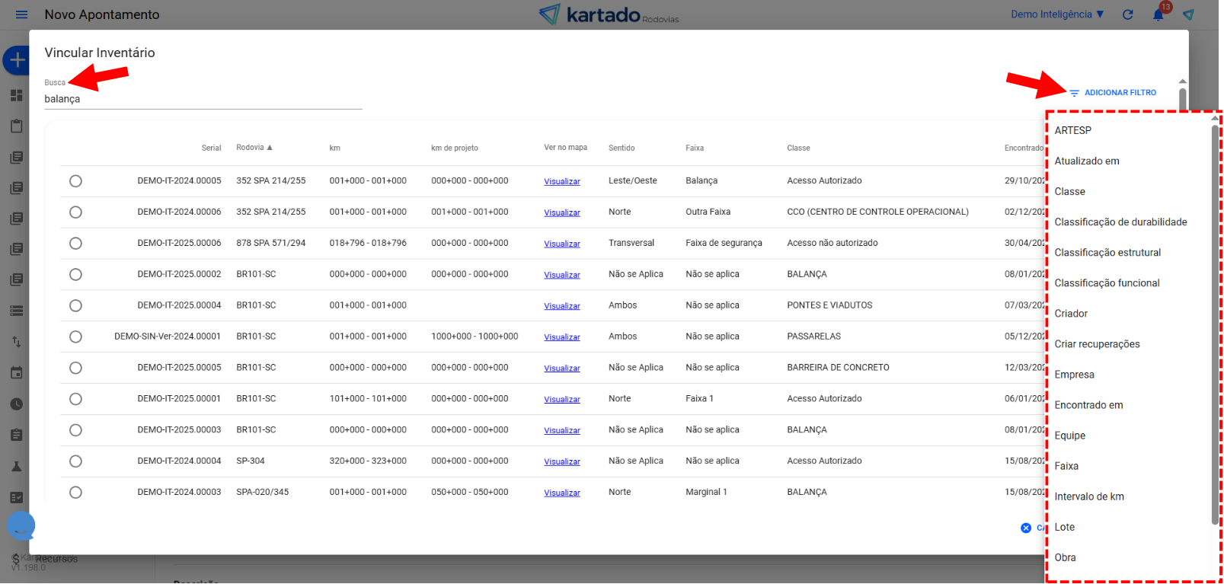
Task: Click Visualizar link for DEMO-IT-2024.00006
Action: 561,212
